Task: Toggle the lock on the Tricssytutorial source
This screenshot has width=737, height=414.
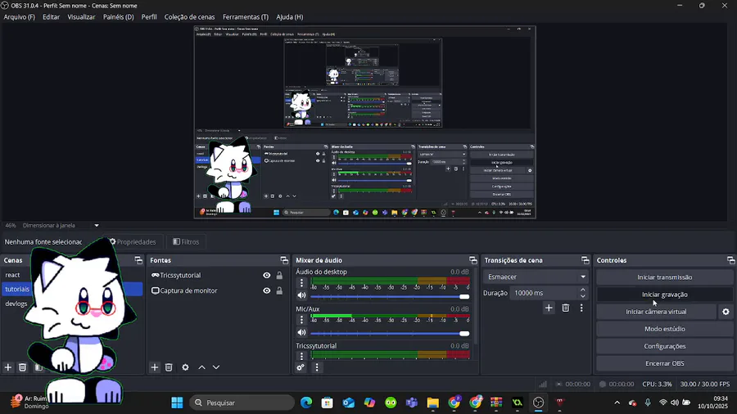Action: click(x=279, y=276)
